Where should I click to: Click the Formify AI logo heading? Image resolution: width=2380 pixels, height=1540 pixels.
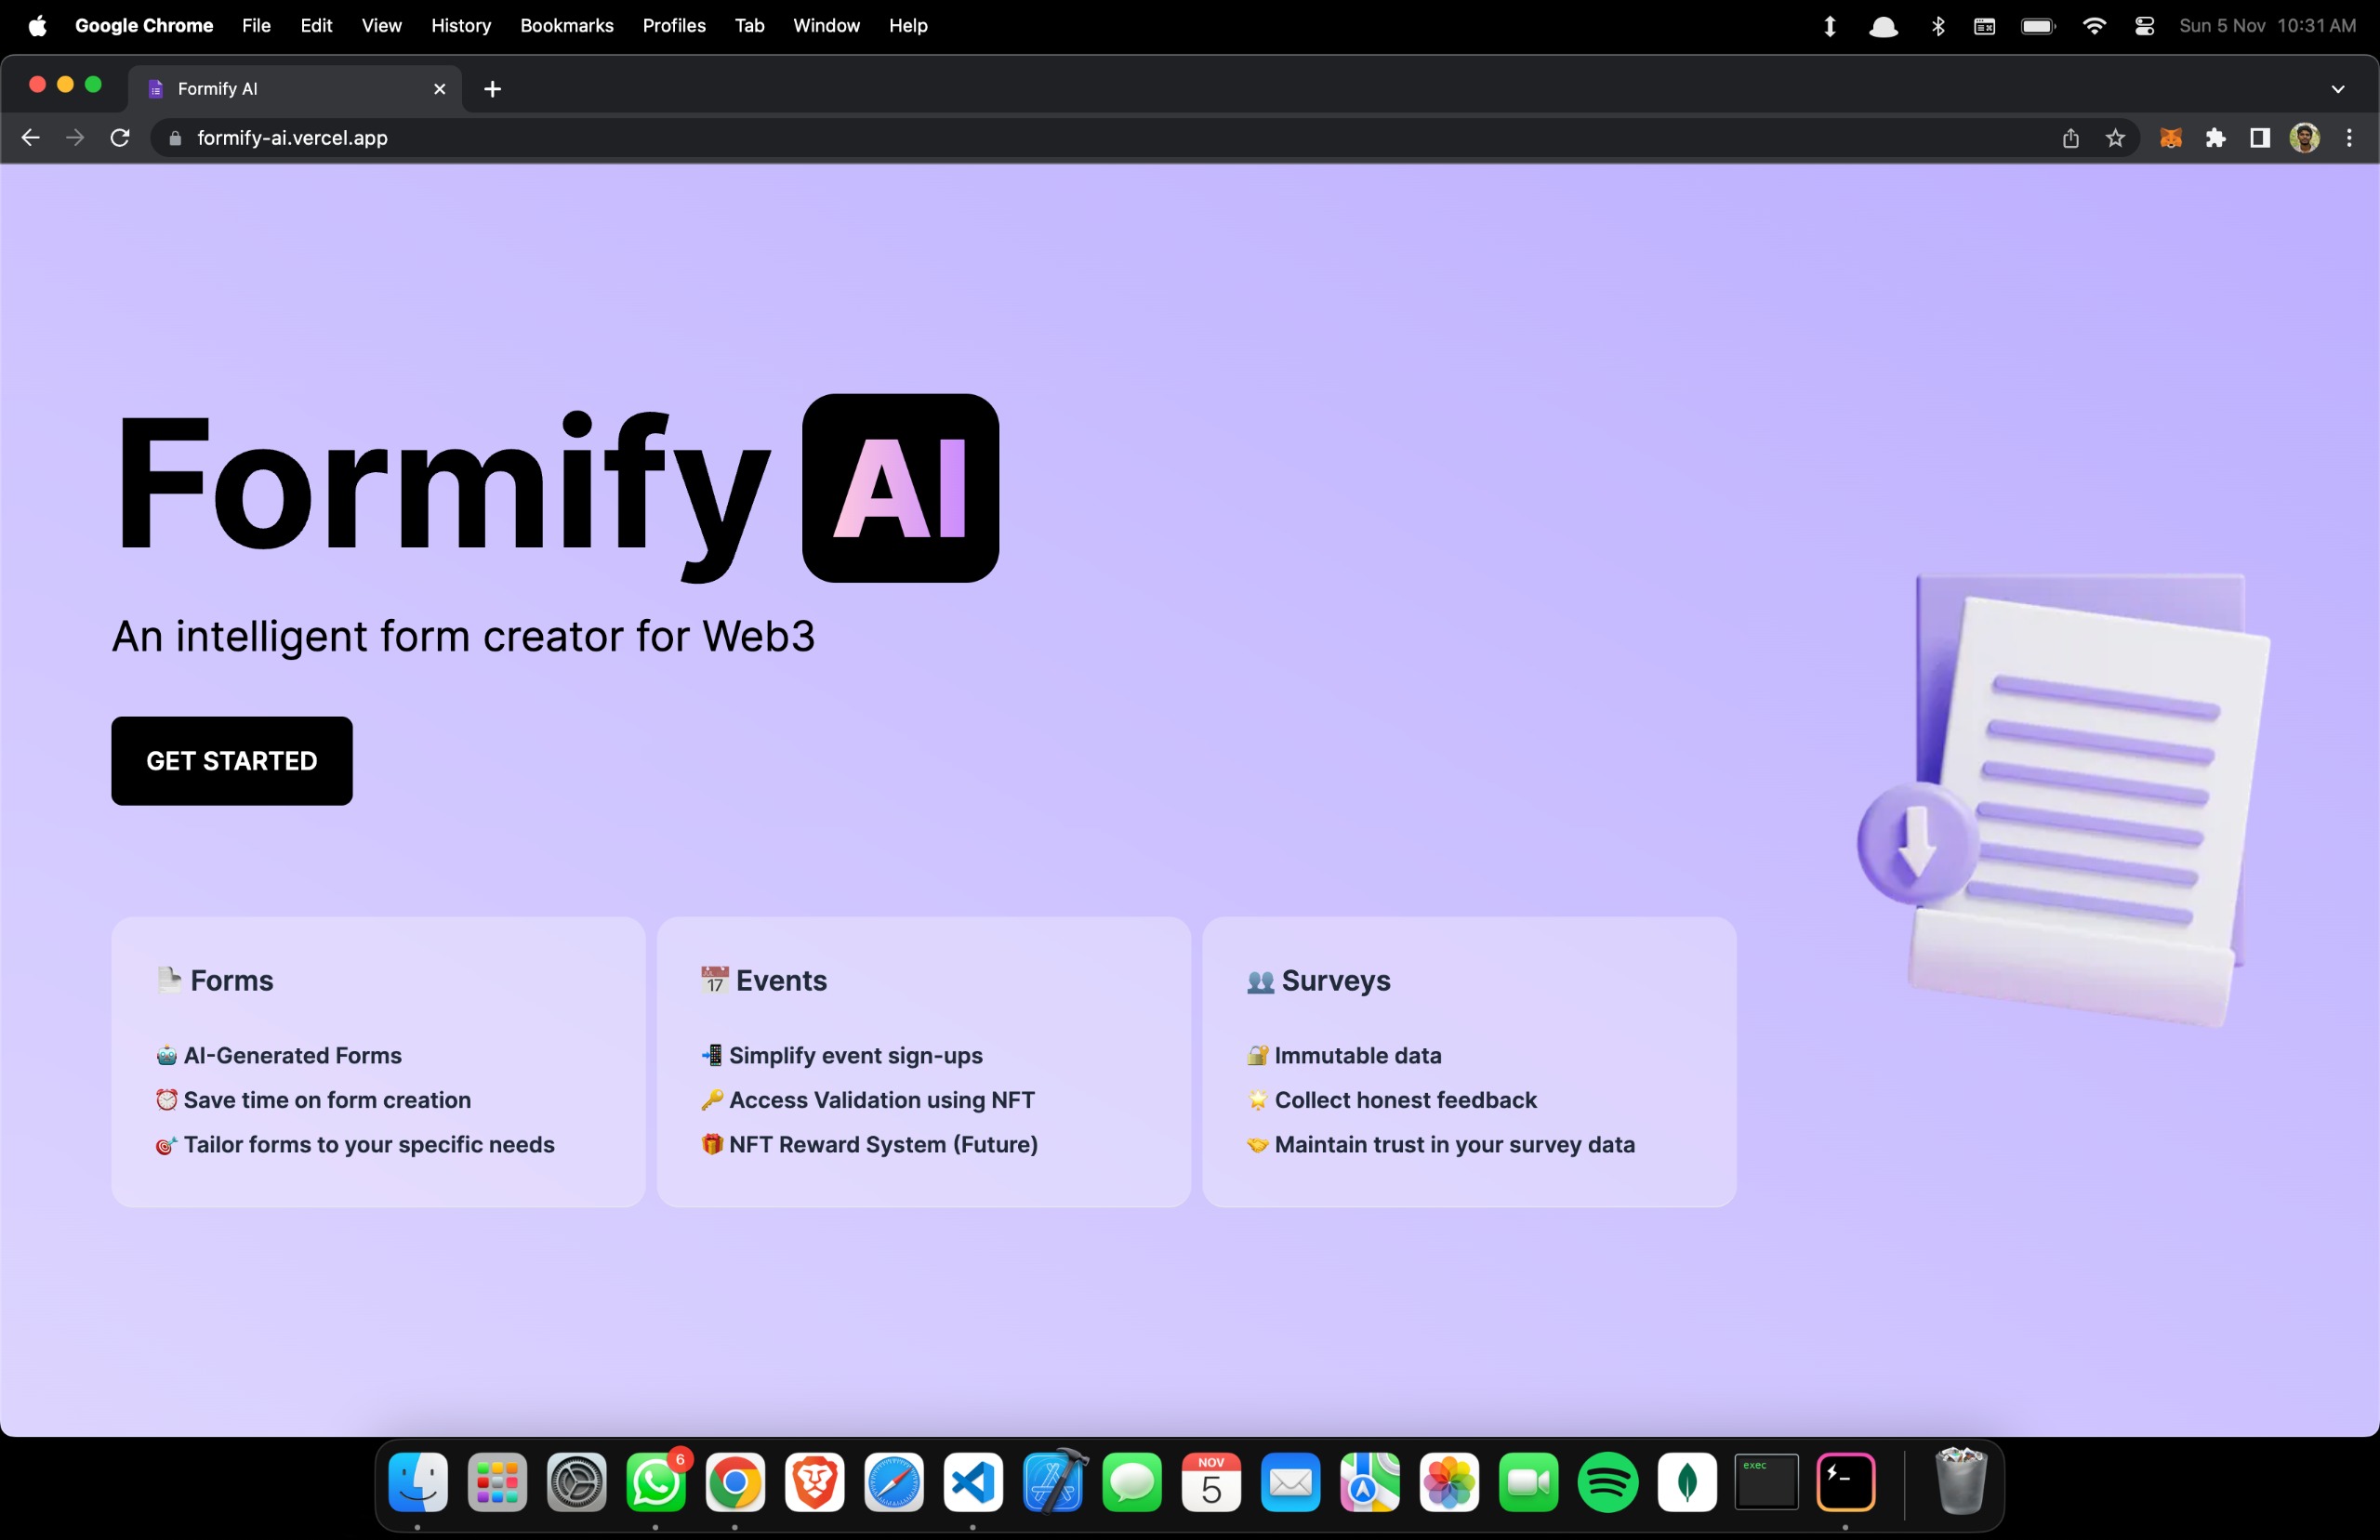(x=555, y=488)
